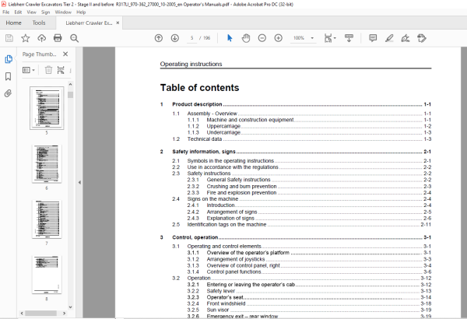Click the cloud upload icon
Image resolution: width=467 pixels, height=319 pixels.
41,38
